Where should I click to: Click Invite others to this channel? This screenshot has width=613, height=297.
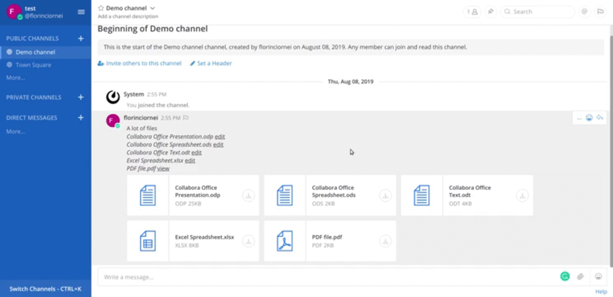click(143, 63)
